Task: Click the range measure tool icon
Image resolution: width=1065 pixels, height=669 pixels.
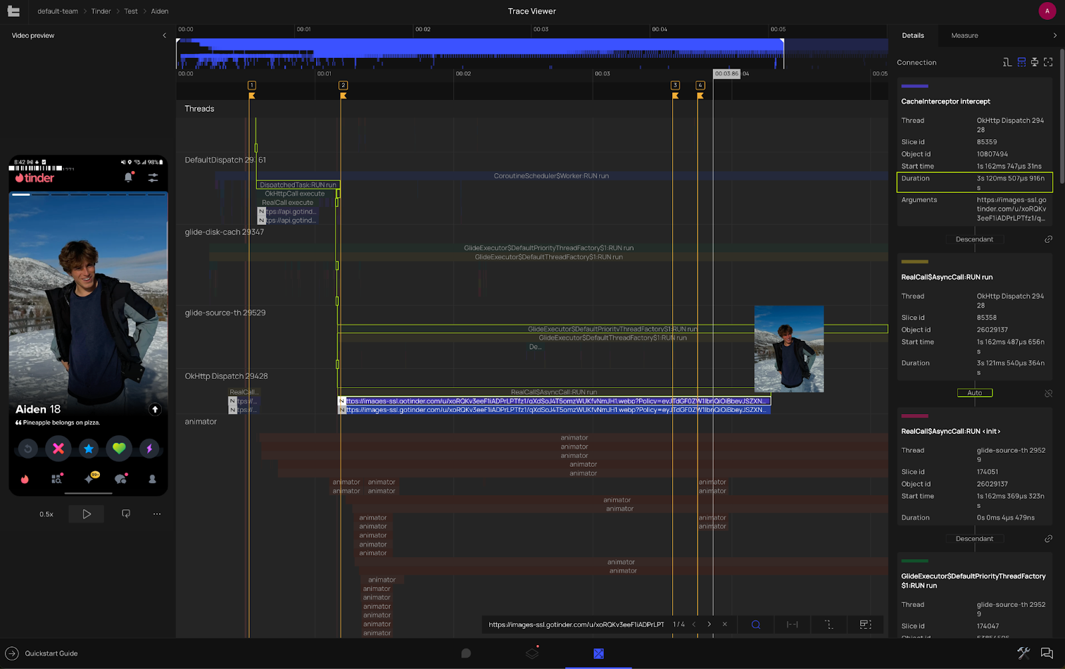Action: point(792,624)
